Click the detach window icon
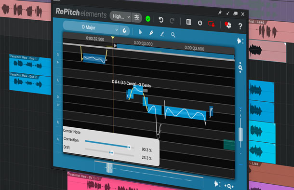 (235, 14)
